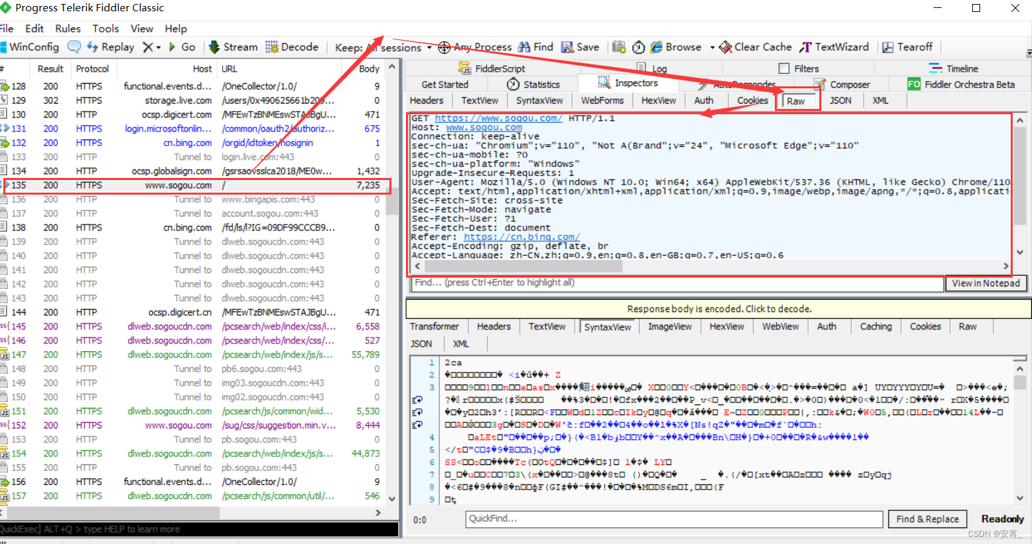The height and width of the screenshot is (544, 1032).
Task: Click the https://www.sogou.com/ request URL link
Action: pos(498,118)
